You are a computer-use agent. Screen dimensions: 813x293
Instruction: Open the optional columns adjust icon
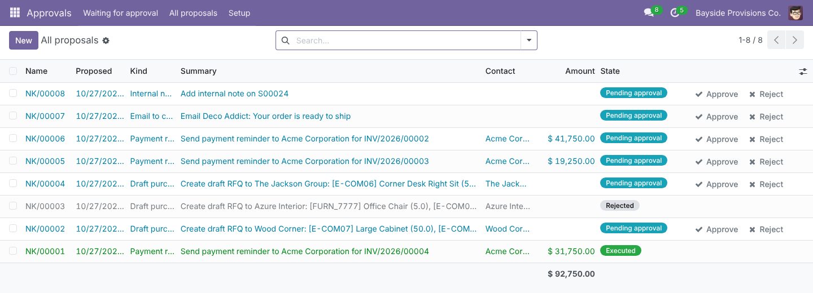pos(803,72)
